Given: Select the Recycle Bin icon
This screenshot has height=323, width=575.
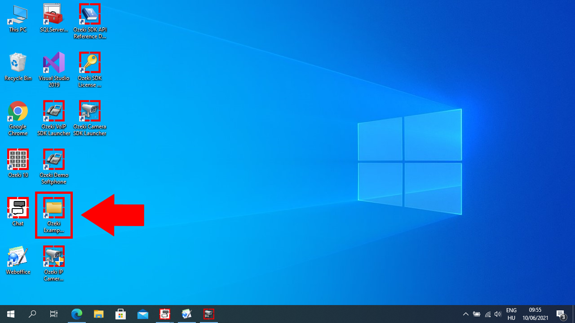Looking at the screenshot, I should point(18,66).
